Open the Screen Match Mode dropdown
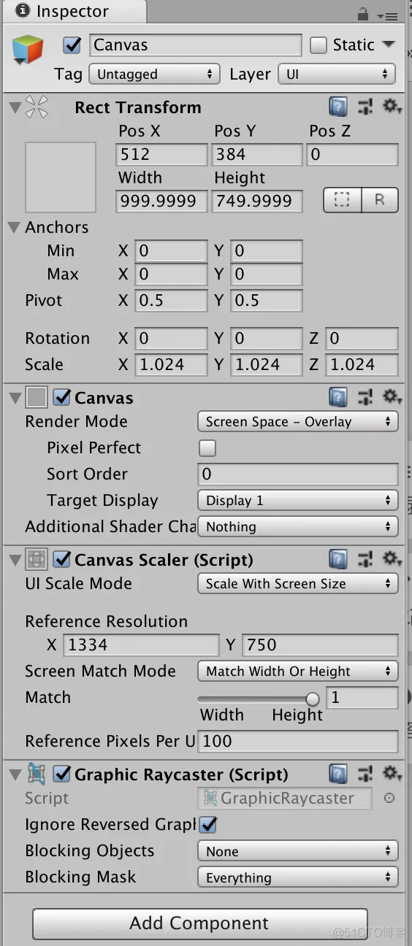Image resolution: width=412 pixels, height=946 pixels. 297,671
